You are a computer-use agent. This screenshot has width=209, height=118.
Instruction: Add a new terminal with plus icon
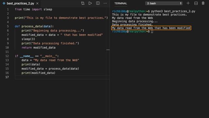(x=188, y=3)
